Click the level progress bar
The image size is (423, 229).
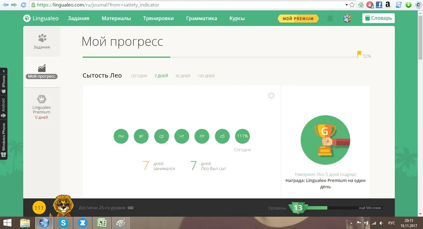[x=344, y=208]
